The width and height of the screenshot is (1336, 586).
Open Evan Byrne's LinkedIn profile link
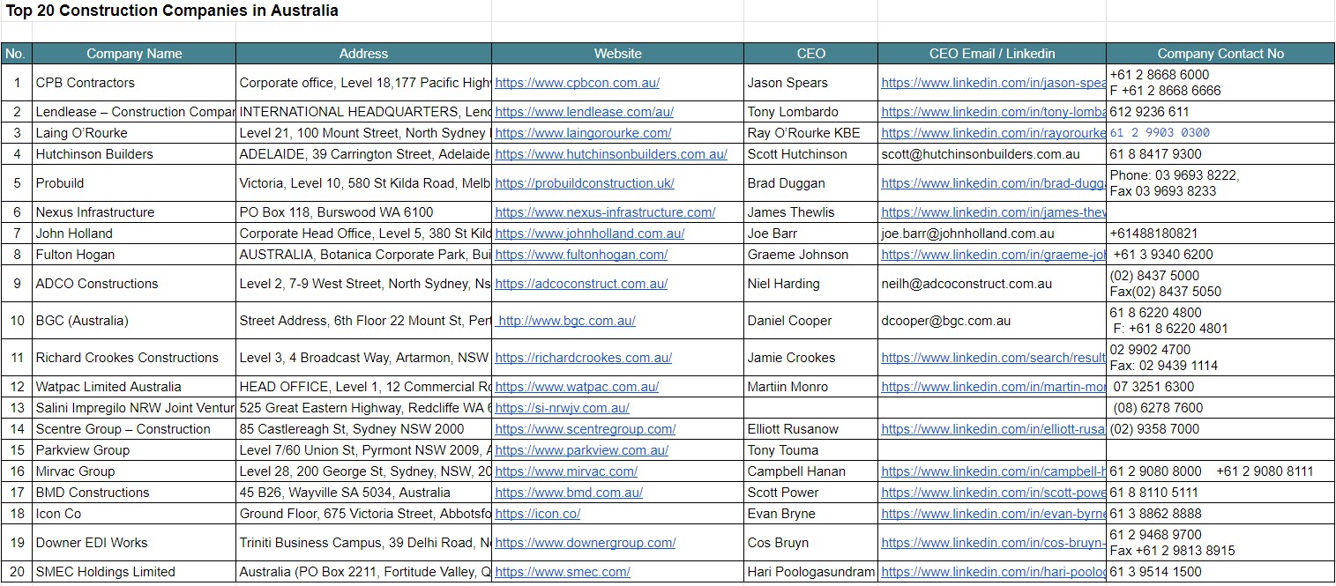pyautogui.click(x=993, y=514)
